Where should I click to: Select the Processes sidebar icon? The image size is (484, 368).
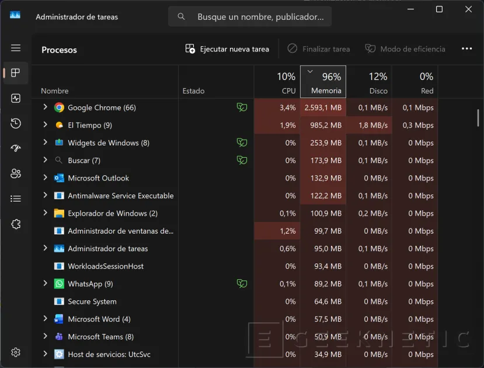tap(16, 73)
